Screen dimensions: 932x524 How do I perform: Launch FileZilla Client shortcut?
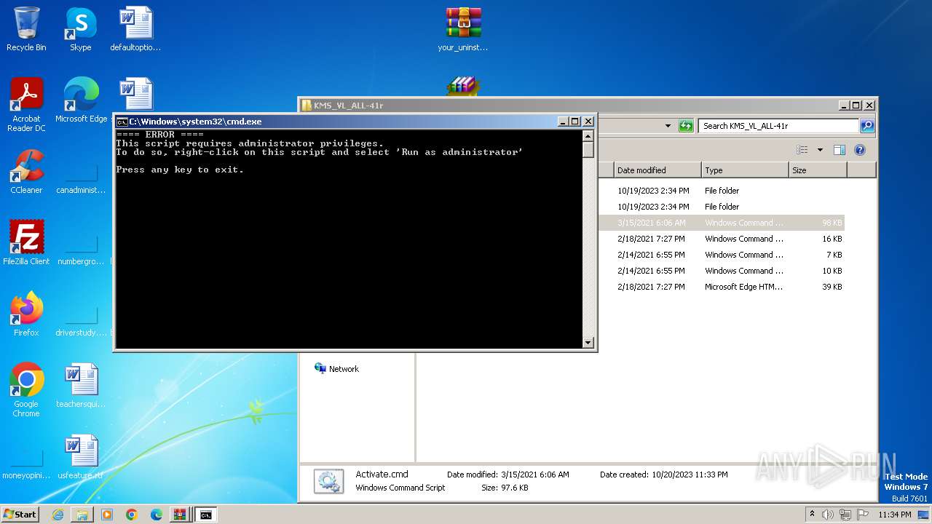coord(26,243)
